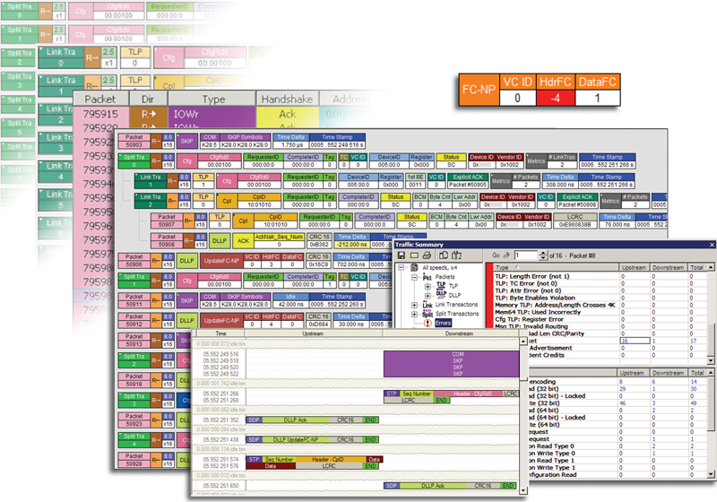This screenshot has width=717, height=502.
Task: Click the ACK cell in Packet 50908 row
Action: (x=243, y=241)
